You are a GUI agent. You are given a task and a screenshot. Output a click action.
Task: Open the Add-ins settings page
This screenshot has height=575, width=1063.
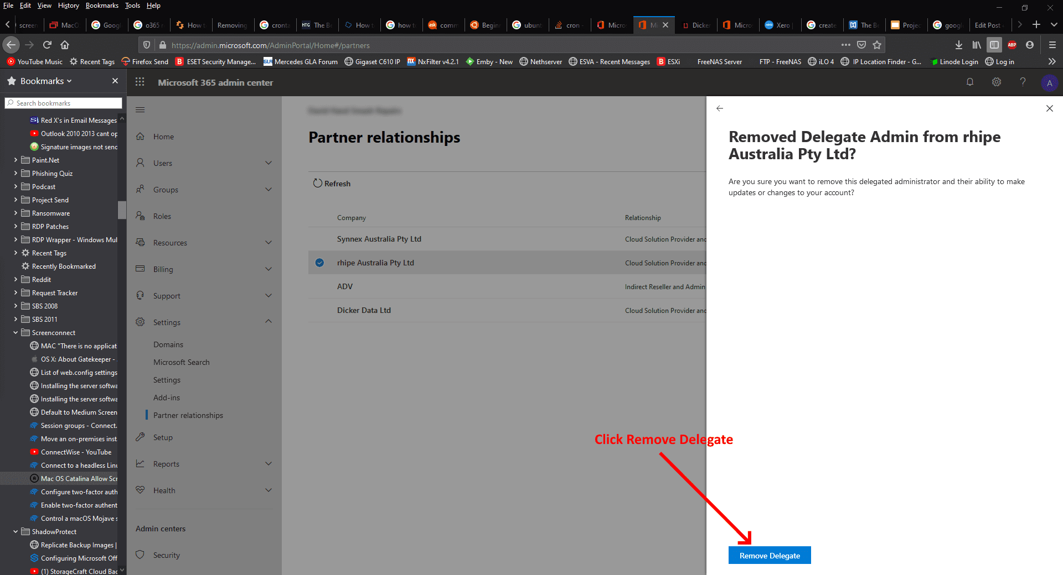167,398
